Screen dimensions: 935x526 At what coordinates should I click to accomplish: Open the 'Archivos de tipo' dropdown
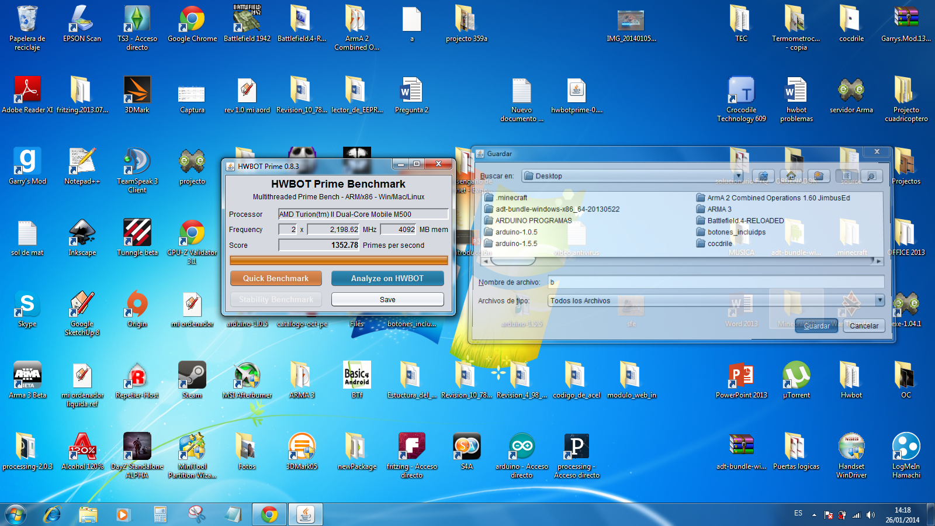(x=879, y=300)
